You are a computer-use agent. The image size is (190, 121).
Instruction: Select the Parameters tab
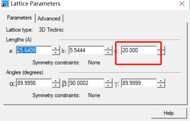[19, 18]
